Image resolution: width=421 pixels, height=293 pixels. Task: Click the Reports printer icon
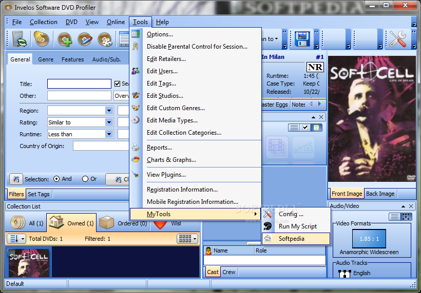(x=136, y=148)
